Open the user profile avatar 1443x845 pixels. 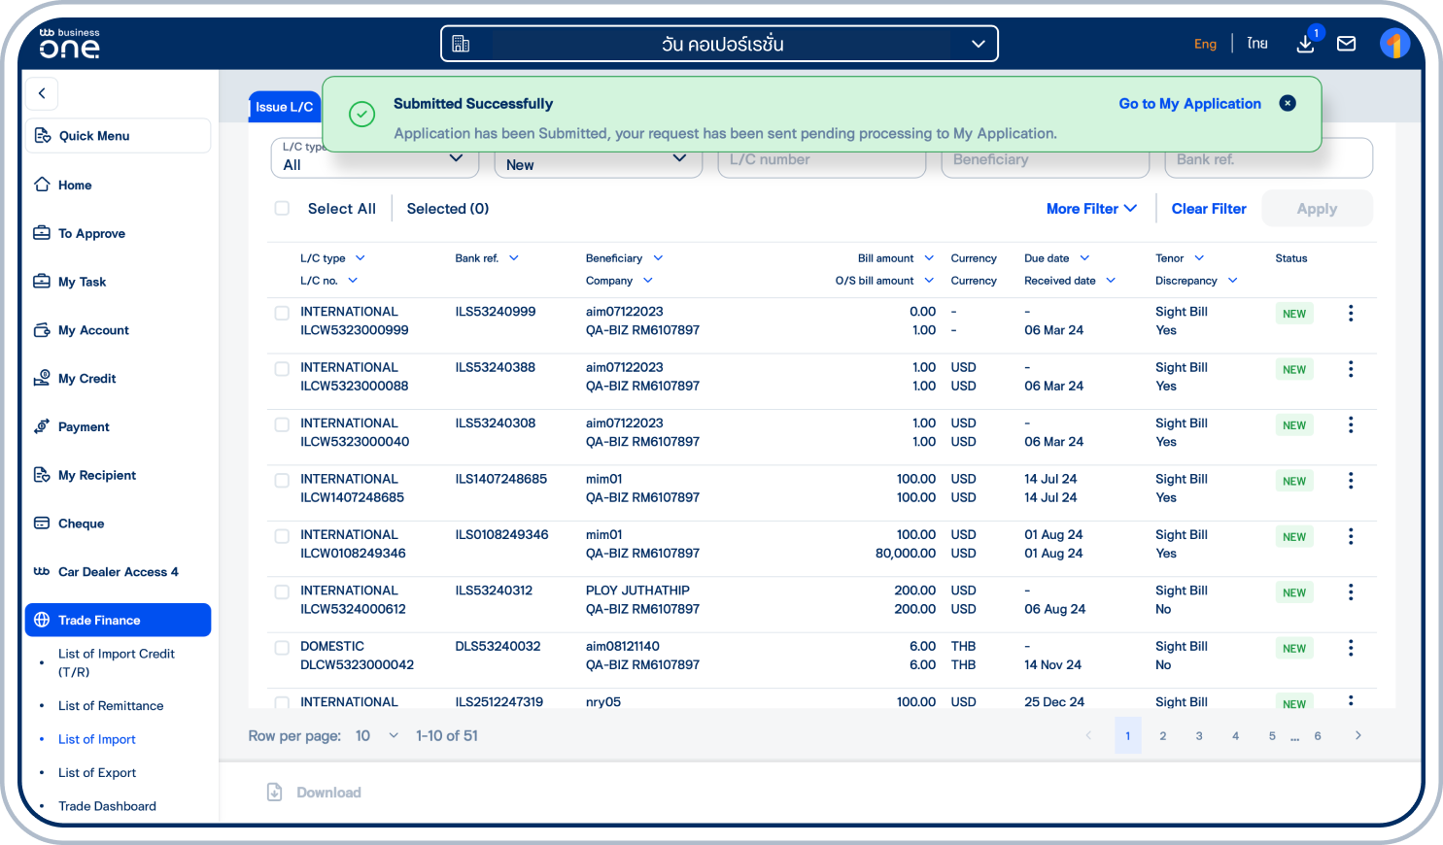pos(1394,44)
